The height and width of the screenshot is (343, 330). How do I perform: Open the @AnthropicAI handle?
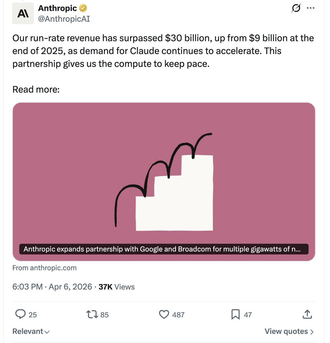point(64,19)
